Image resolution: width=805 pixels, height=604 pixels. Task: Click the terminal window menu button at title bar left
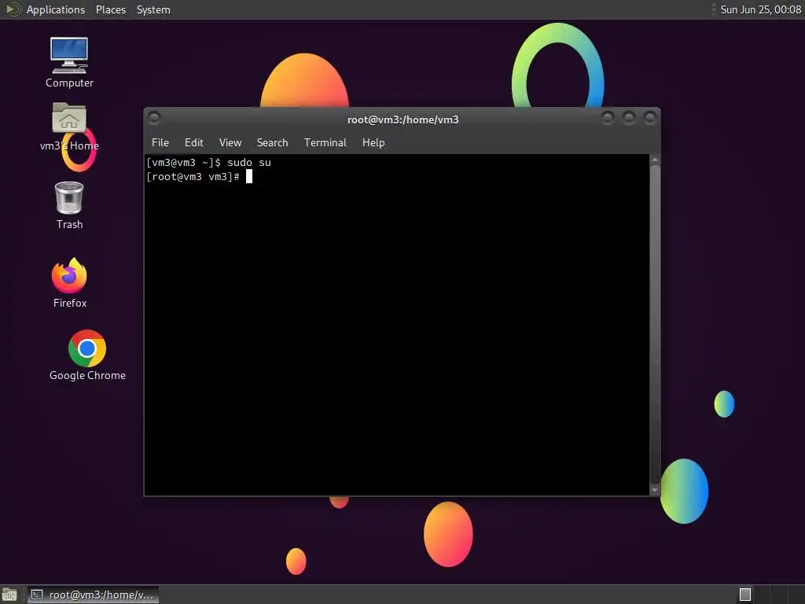pos(154,118)
